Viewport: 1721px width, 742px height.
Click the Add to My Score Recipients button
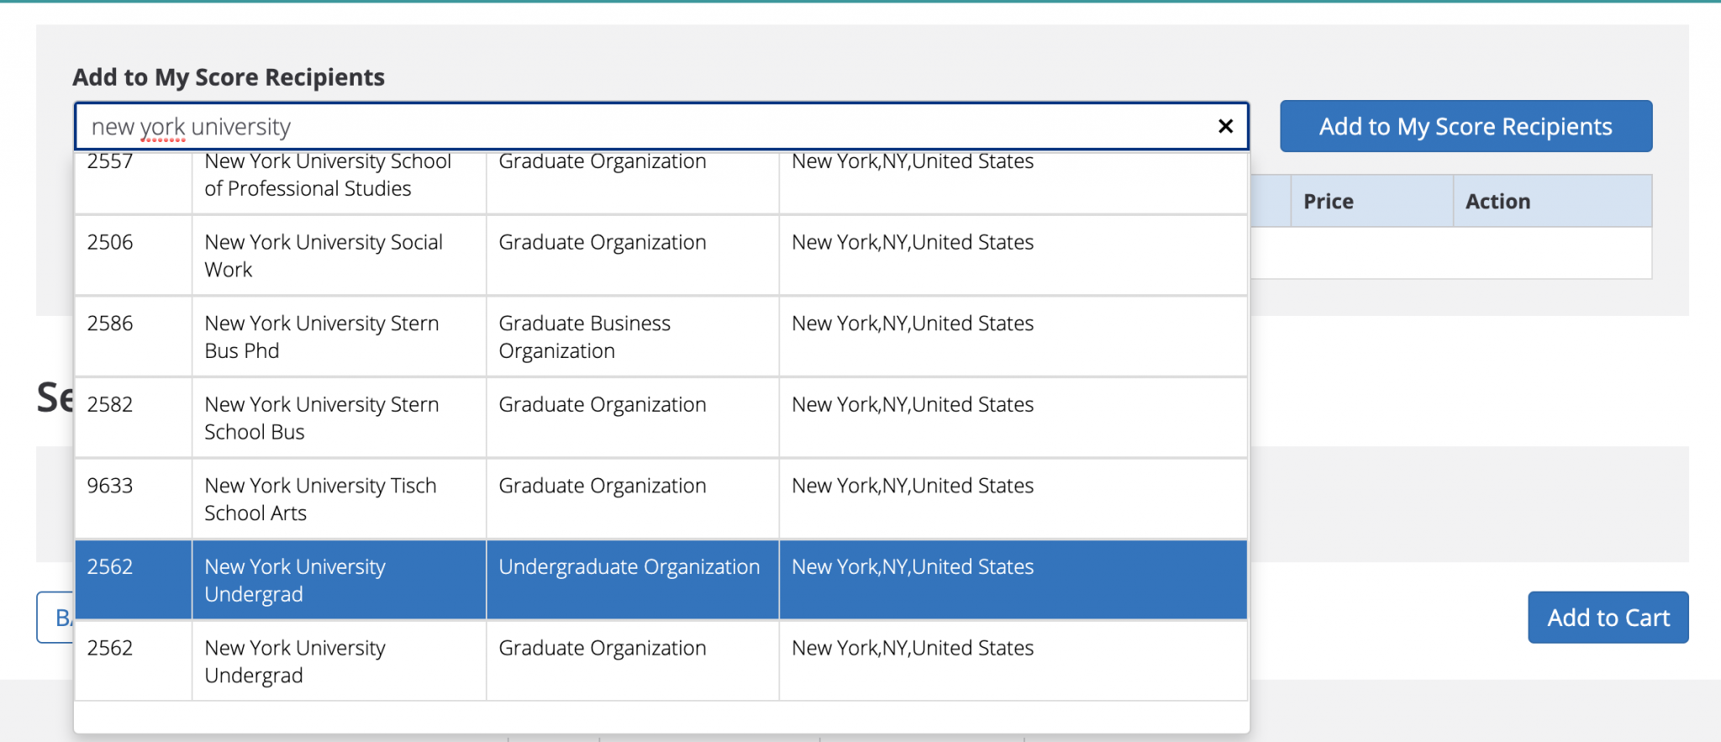(x=1466, y=126)
